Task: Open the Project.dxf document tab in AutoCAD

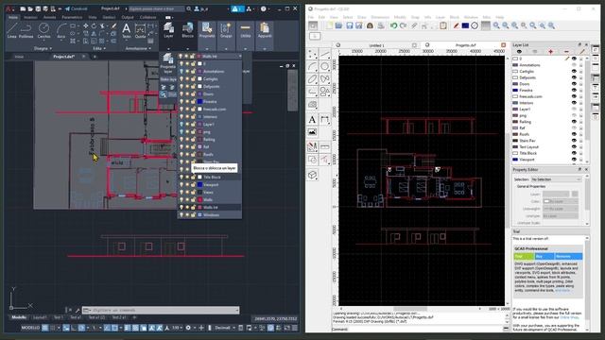Action: pyautogui.click(x=63, y=57)
